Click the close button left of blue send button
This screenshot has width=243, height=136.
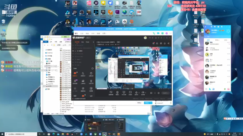coord(139,103)
